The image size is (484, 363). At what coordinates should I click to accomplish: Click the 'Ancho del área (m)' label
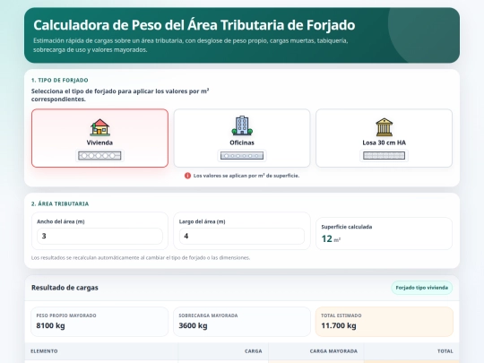61,221
